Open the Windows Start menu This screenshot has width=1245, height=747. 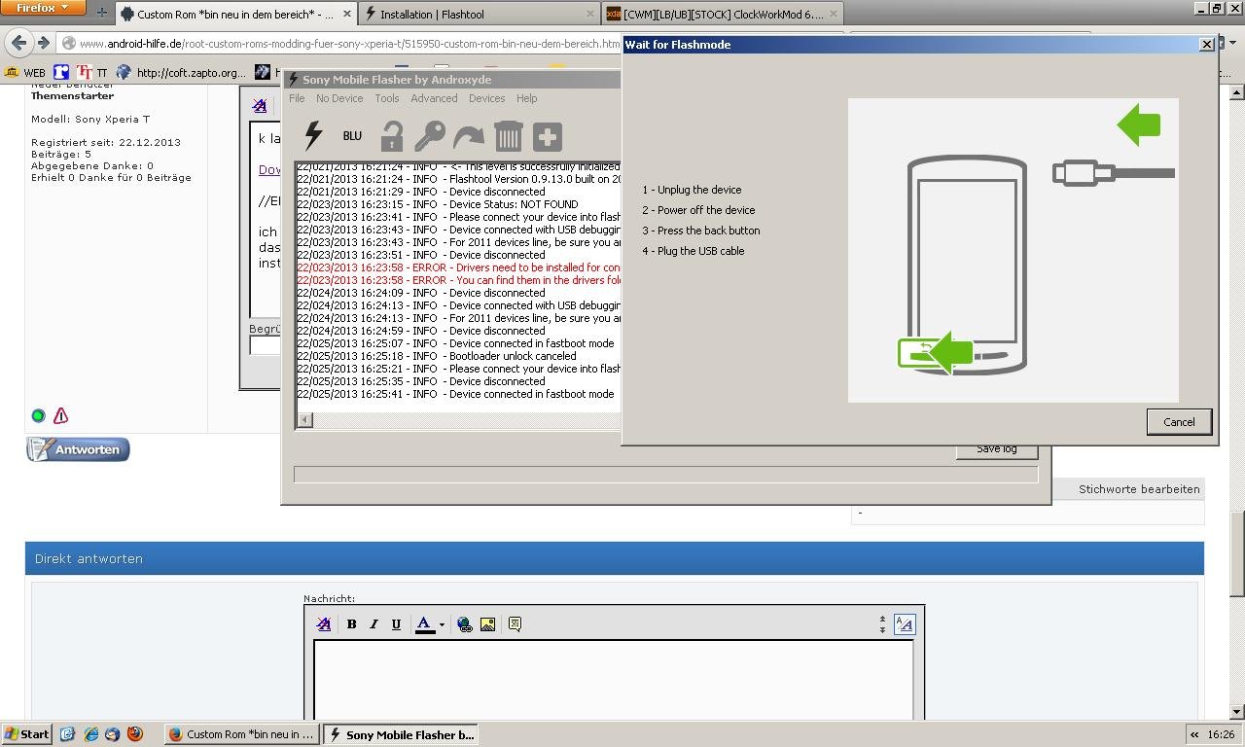coord(26,734)
